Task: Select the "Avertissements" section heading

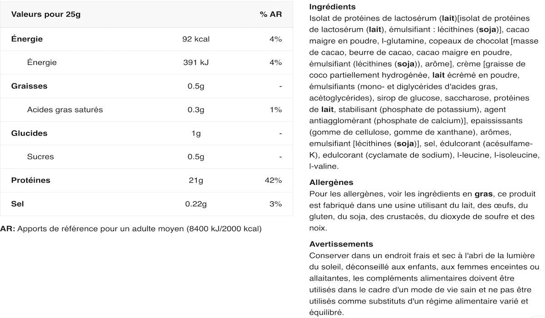Action: pos(341,244)
